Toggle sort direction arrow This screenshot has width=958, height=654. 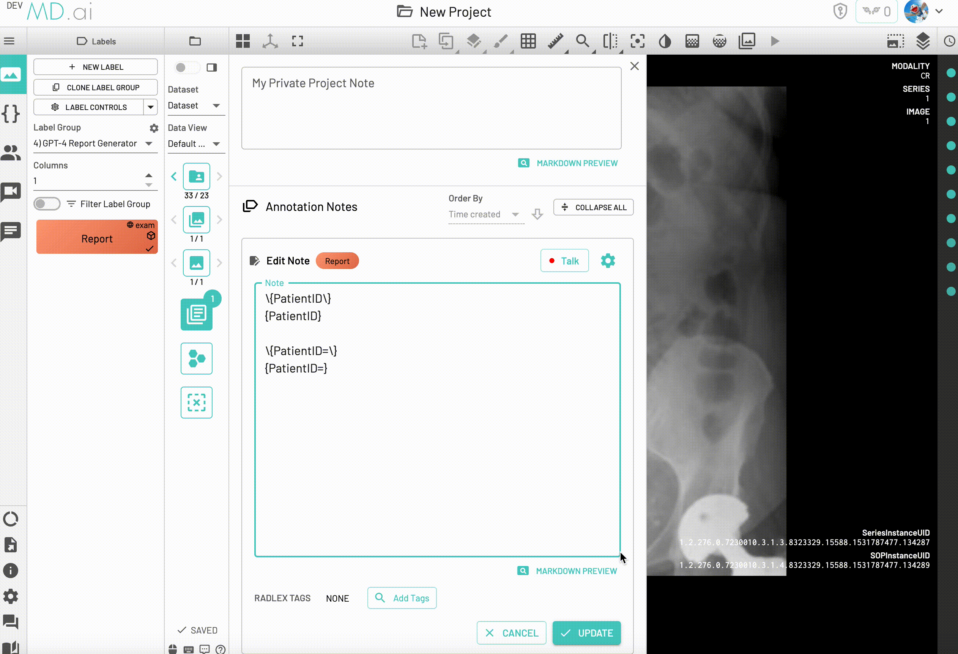click(x=537, y=214)
